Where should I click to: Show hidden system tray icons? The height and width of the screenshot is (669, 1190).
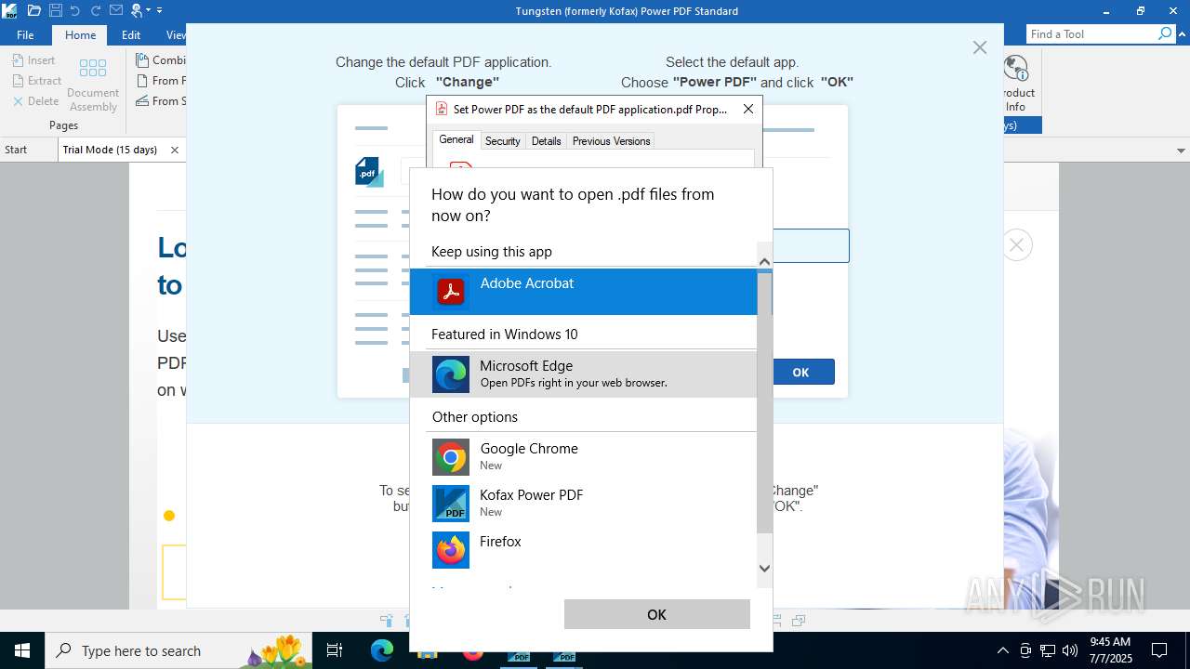click(1002, 650)
